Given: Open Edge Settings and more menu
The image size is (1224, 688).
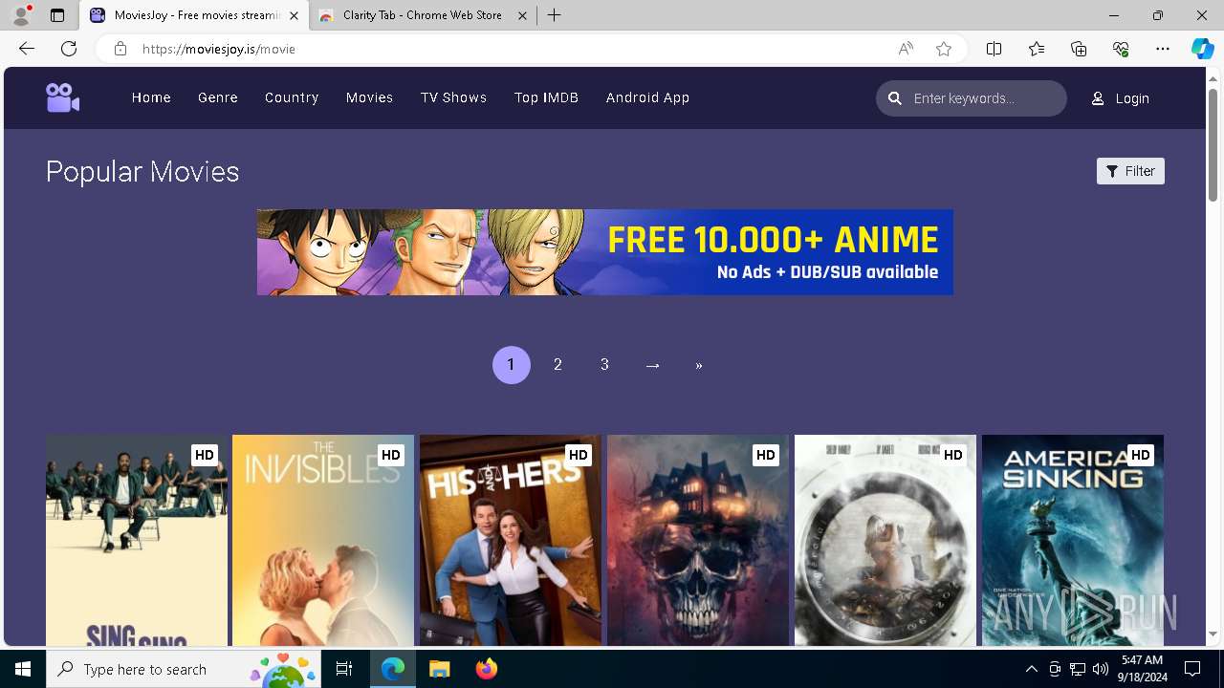Looking at the screenshot, I should click(x=1163, y=49).
